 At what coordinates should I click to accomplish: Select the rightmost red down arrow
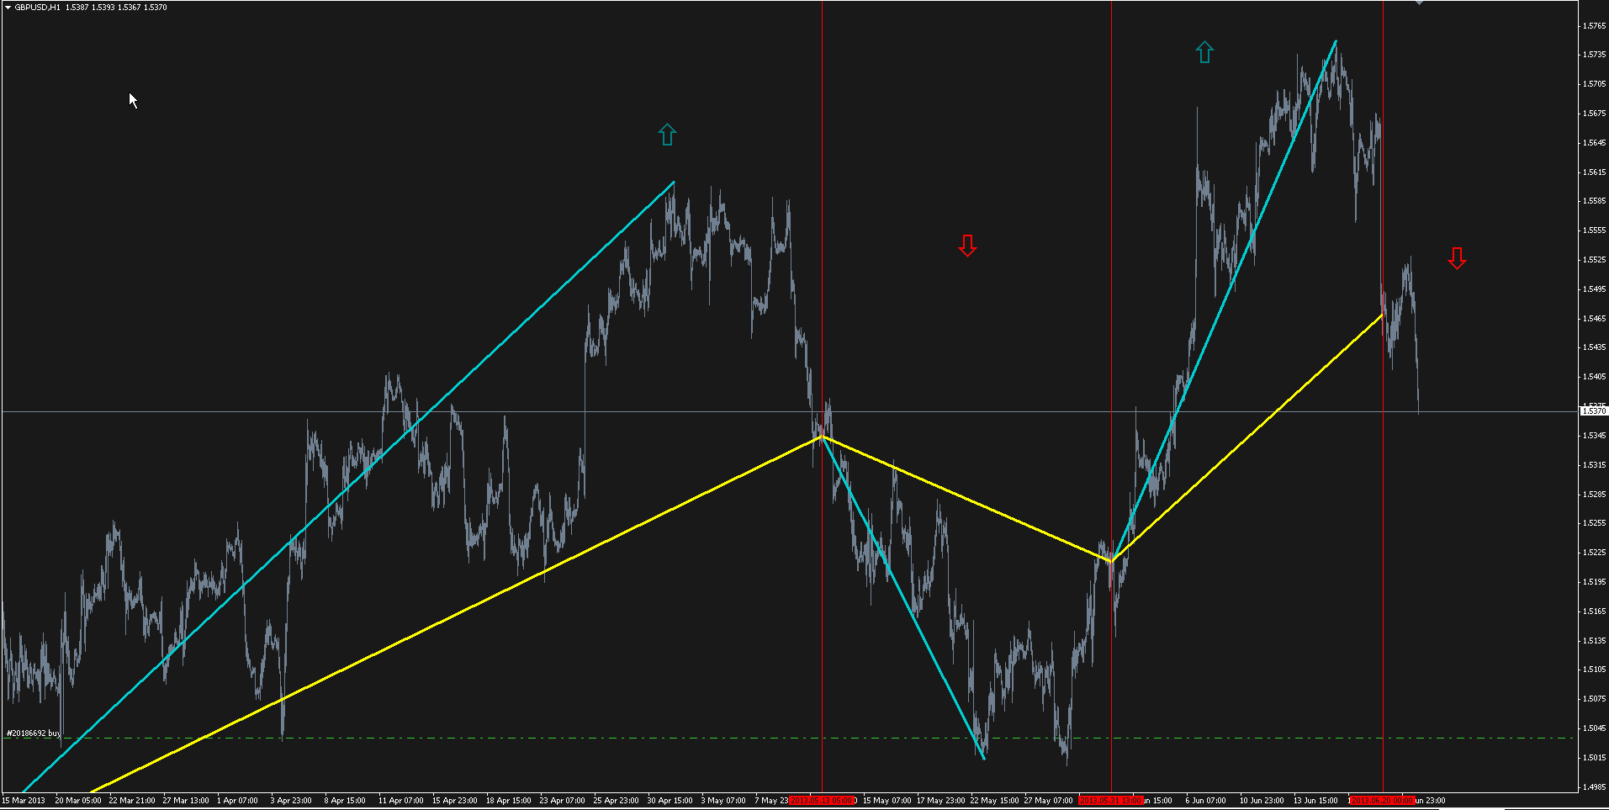[1457, 258]
